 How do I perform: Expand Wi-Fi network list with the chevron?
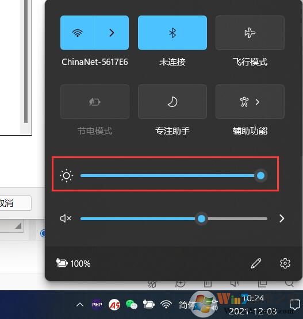tap(112, 33)
